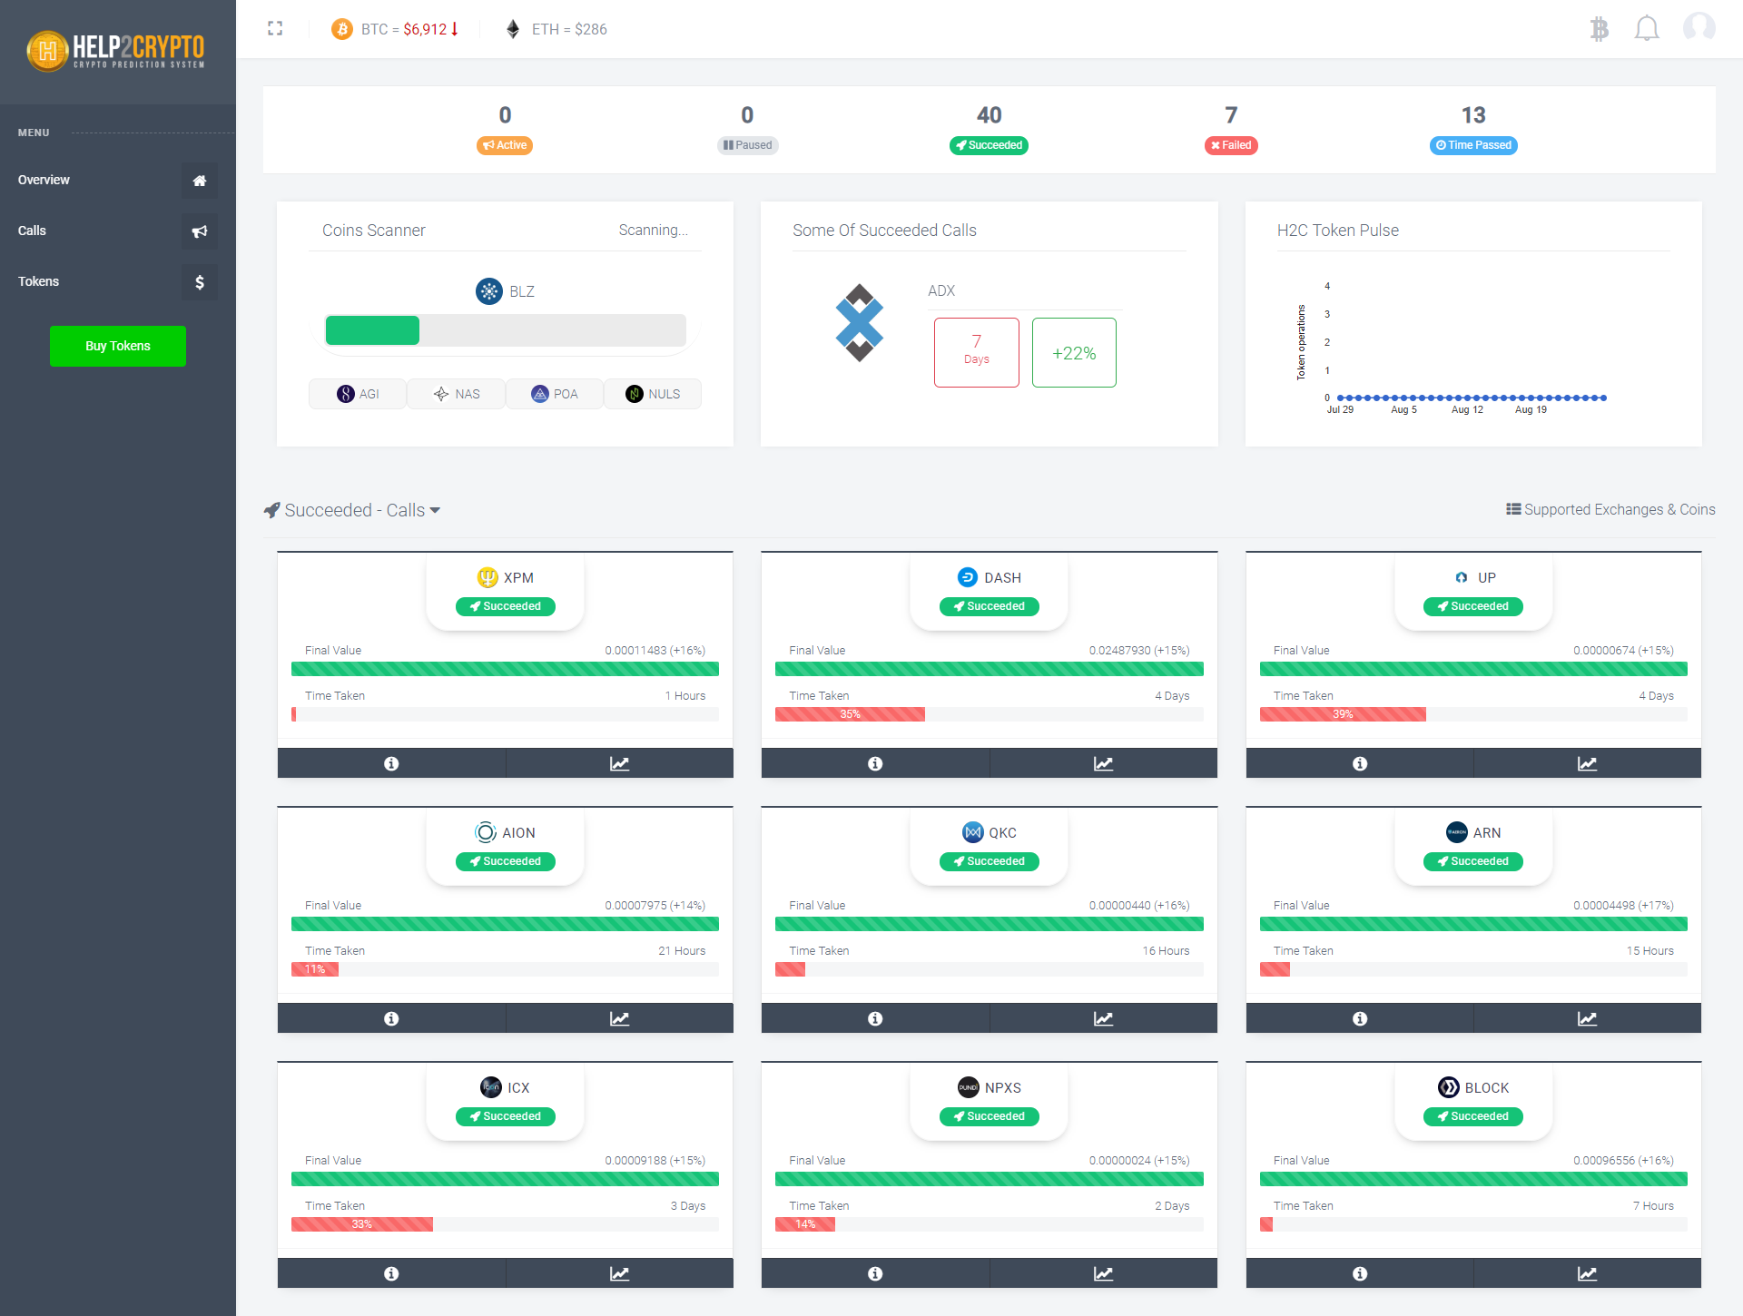
Task: Click the XPM coin name
Action: coord(518,577)
